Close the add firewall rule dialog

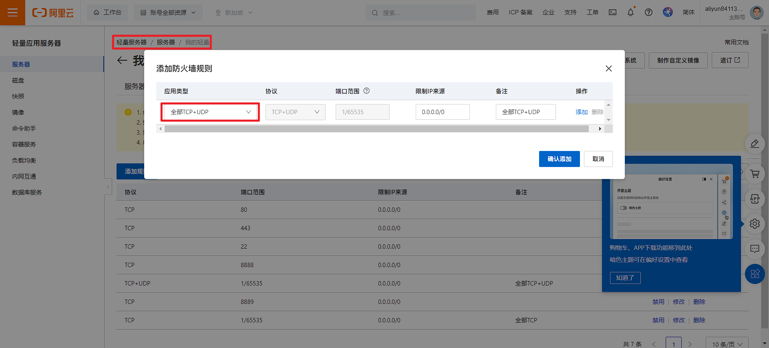(x=608, y=68)
